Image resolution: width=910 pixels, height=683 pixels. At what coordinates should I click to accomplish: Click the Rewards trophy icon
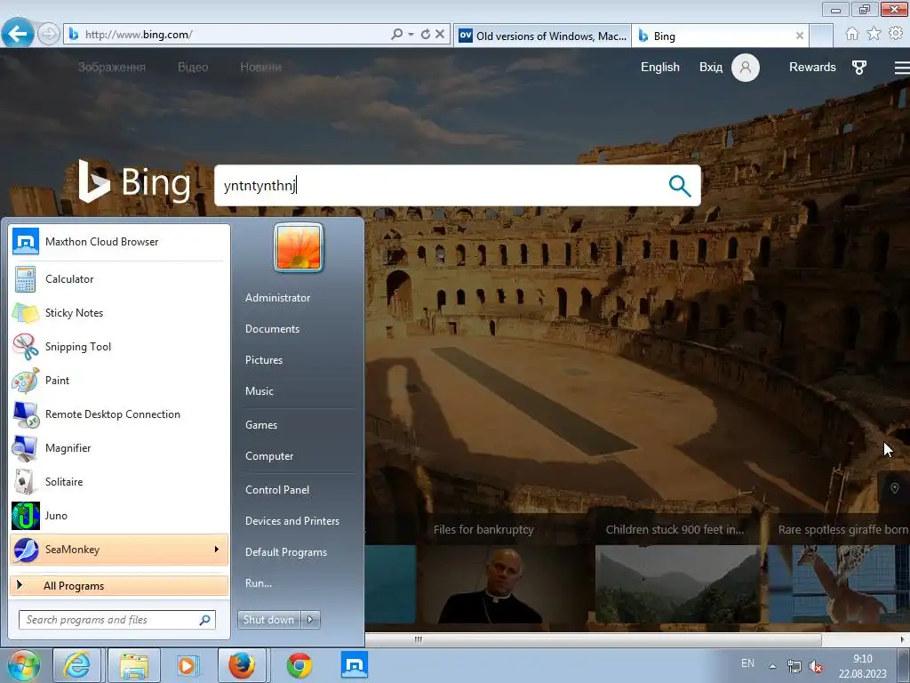[x=859, y=68]
